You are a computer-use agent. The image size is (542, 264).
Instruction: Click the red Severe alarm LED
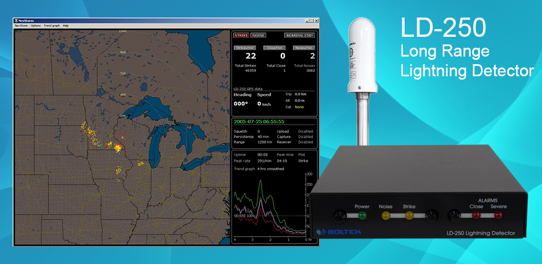coord(498,216)
